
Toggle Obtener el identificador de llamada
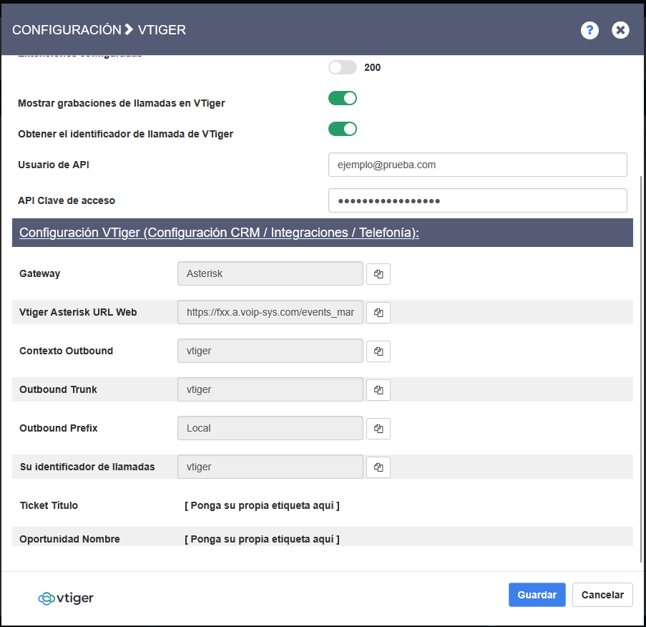coord(343,129)
